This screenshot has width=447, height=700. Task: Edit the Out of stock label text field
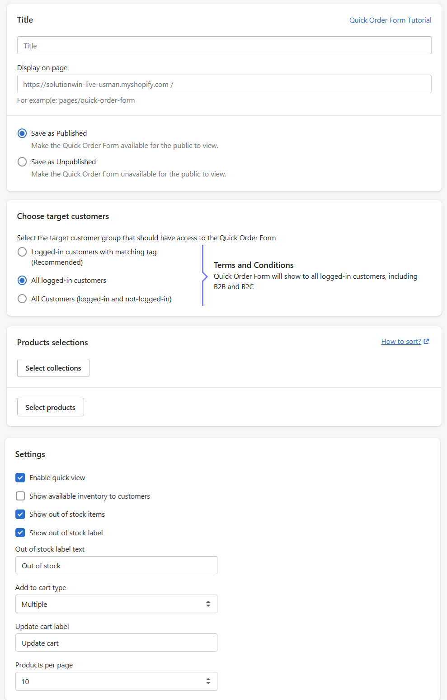click(116, 566)
